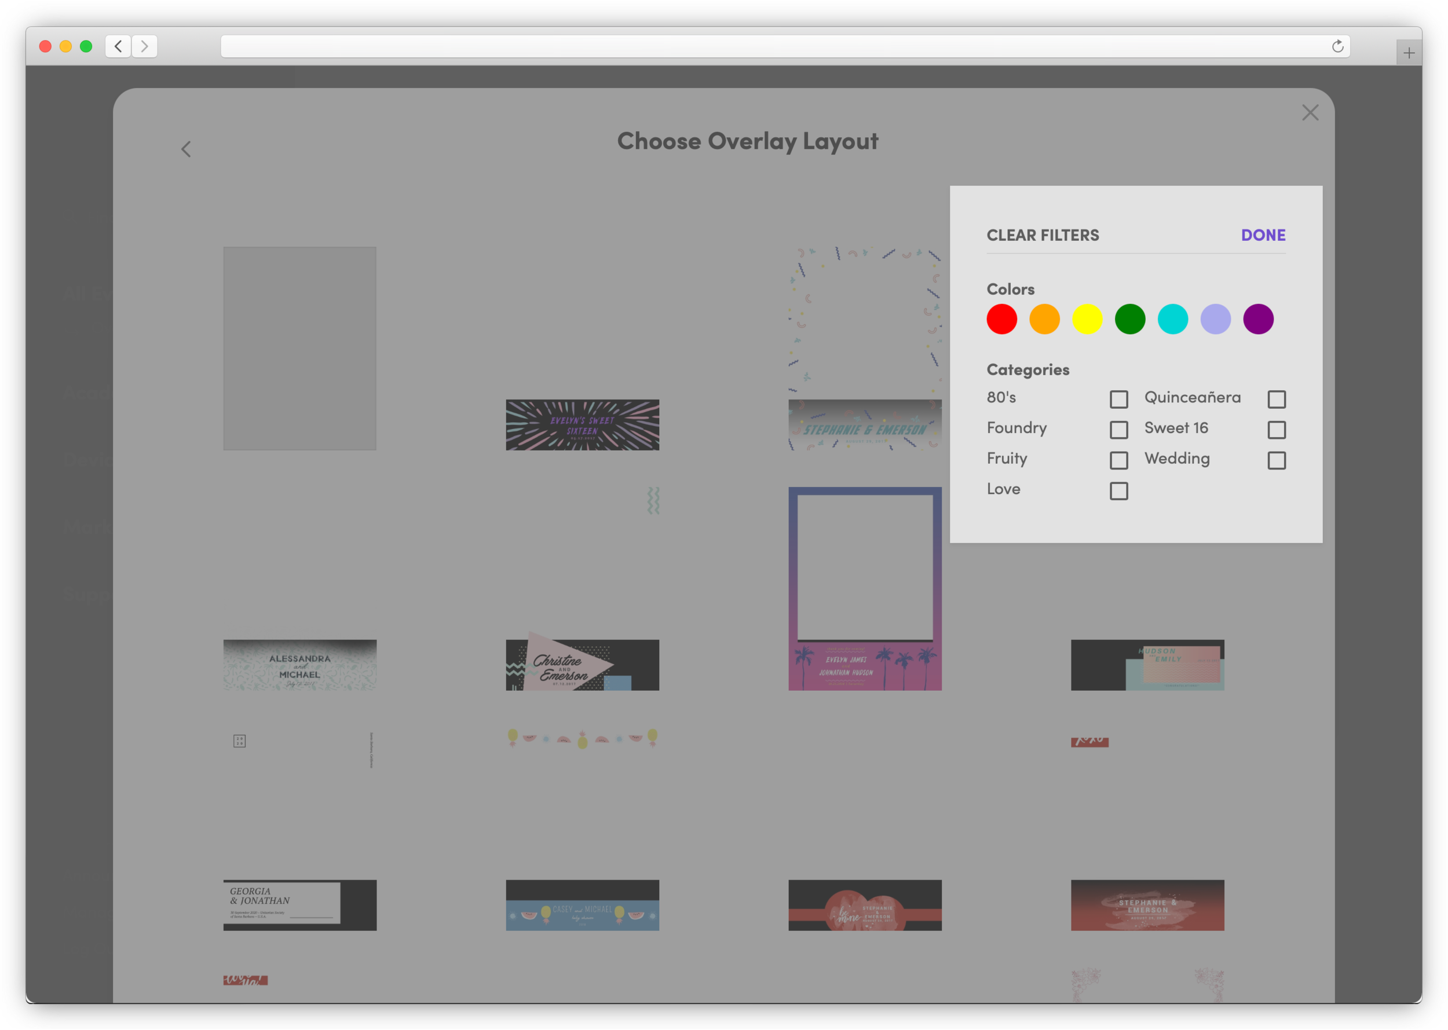The height and width of the screenshot is (1030, 1448).
Task: Click the browser address bar
Action: click(762, 46)
